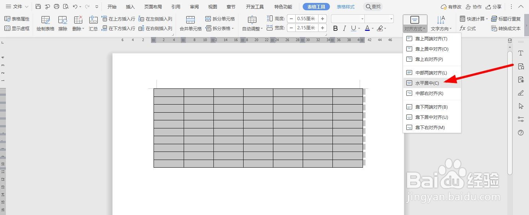This screenshot has width=529, height=215.
Task: Click the Save icon in quick toolbar
Action: coord(38,7)
